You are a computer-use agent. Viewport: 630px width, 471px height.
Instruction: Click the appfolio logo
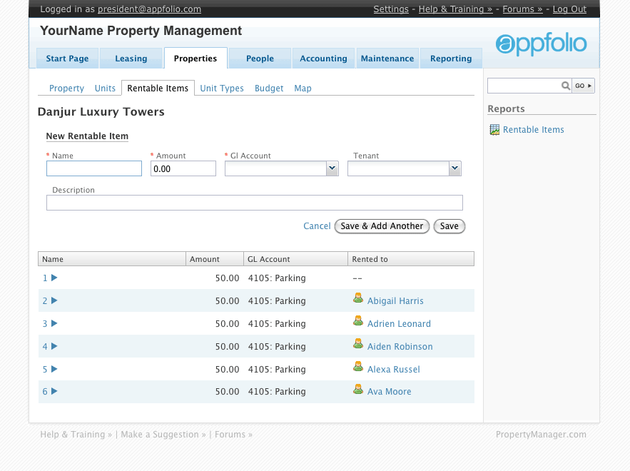[x=541, y=44]
